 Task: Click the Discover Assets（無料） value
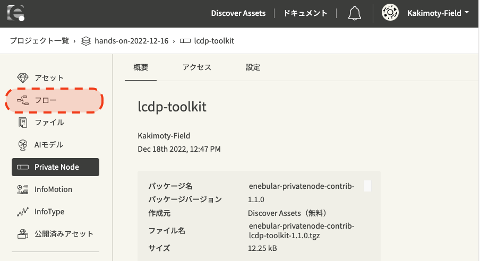coord(288,213)
